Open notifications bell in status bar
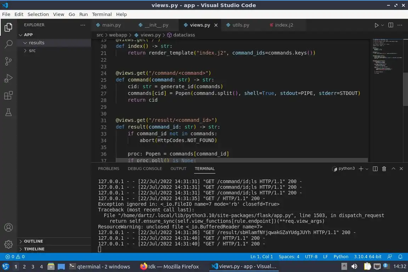 coord(400,257)
